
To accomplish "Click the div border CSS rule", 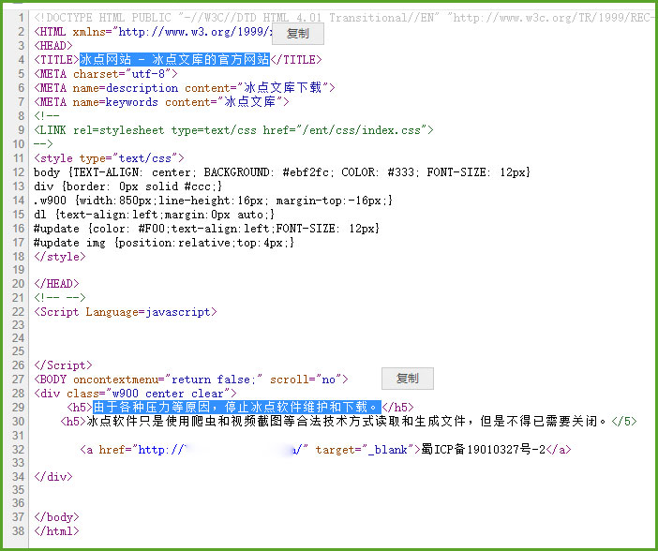I will tap(128, 186).
